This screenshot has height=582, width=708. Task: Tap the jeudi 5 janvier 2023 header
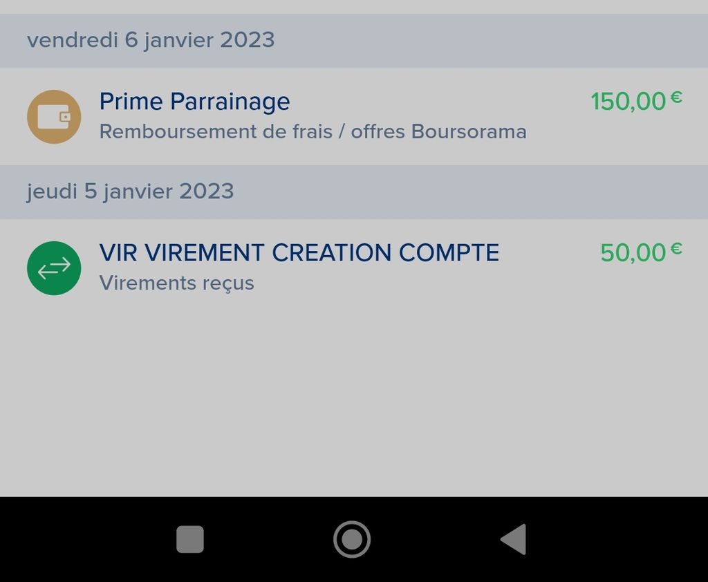(x=131, y=191)
